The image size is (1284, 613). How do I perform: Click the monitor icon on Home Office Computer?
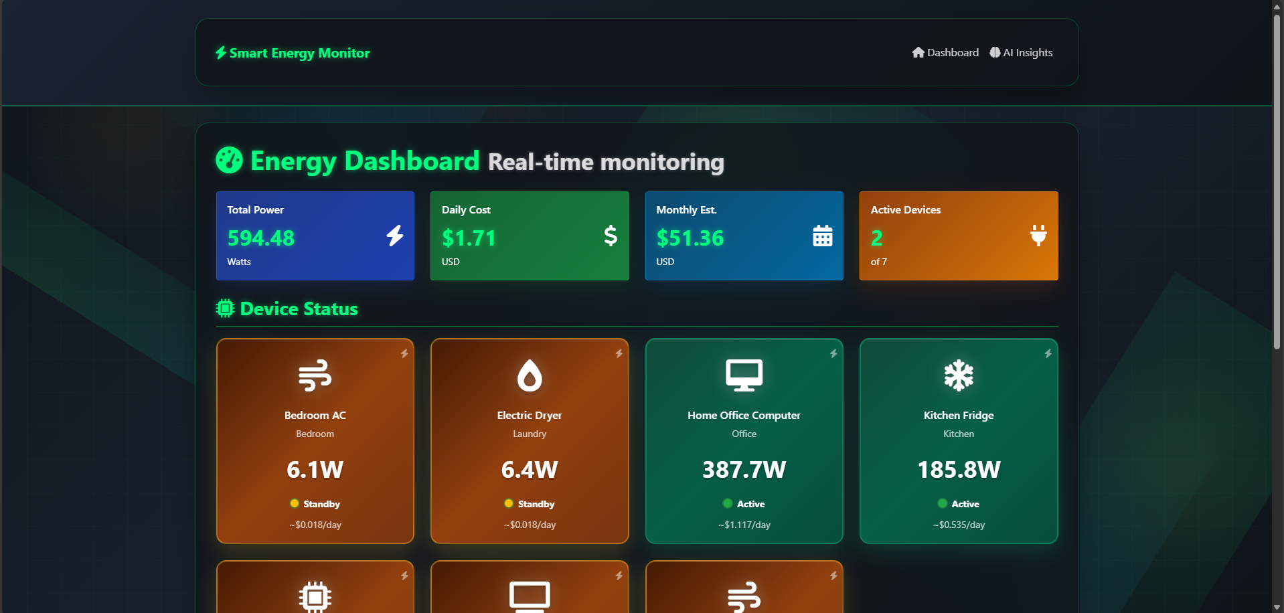(744, 375)
